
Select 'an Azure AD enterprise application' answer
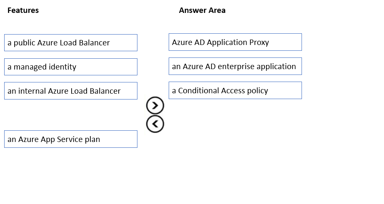tap(235, 67)
